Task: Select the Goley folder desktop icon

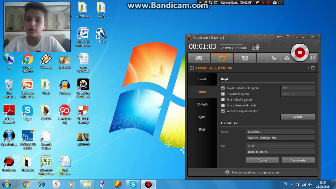Action: click(102, 10)
